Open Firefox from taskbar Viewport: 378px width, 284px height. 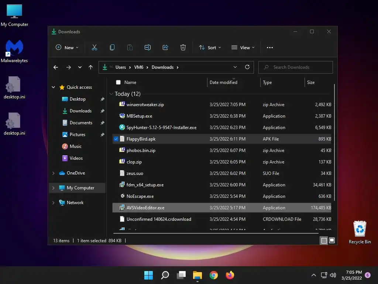[230, 275]
